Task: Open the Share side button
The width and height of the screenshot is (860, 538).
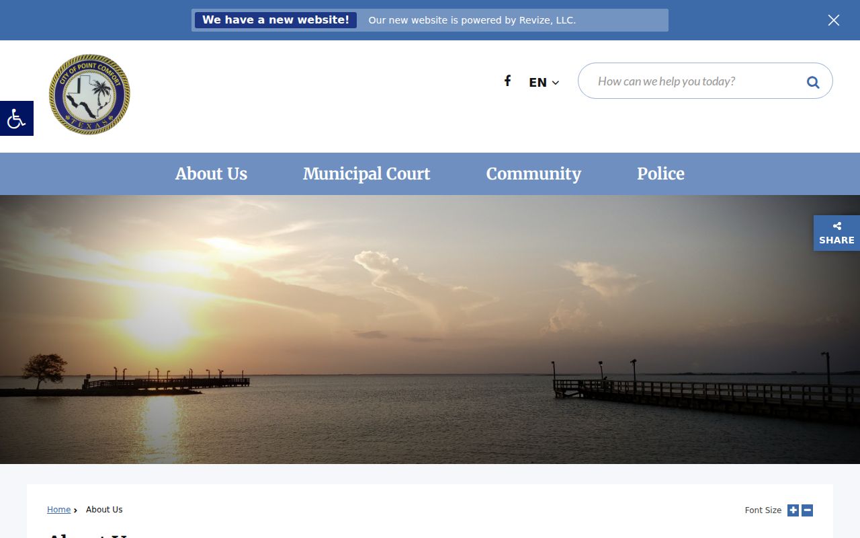Action: [x=836, y=233]
